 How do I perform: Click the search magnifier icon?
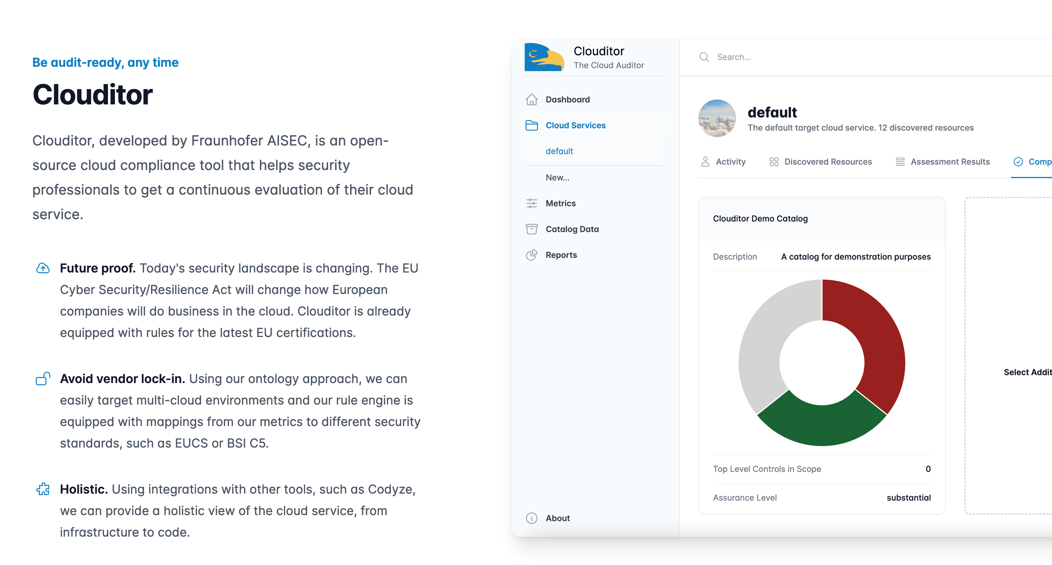click(x=704, y=57)
